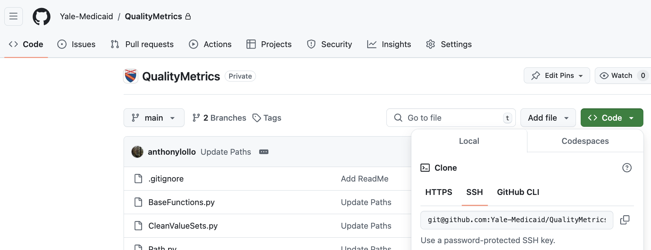Switch to the Codespaces tab
651x250 pixels.
click(x=585, y=141)
